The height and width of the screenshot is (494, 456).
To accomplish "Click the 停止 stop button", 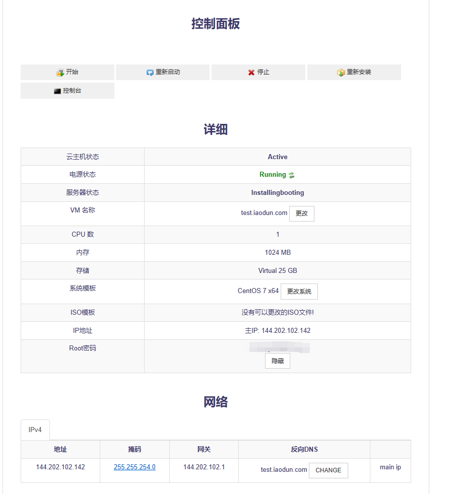I will click(258, 72).
